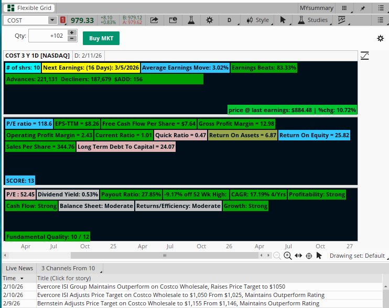Click the share chart arrow icon
The width and height of the screenshot is (389, 308).
(x=155, y=20)
